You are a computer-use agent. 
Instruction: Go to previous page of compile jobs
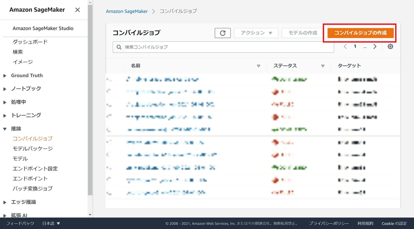click(x=345, y=47)
